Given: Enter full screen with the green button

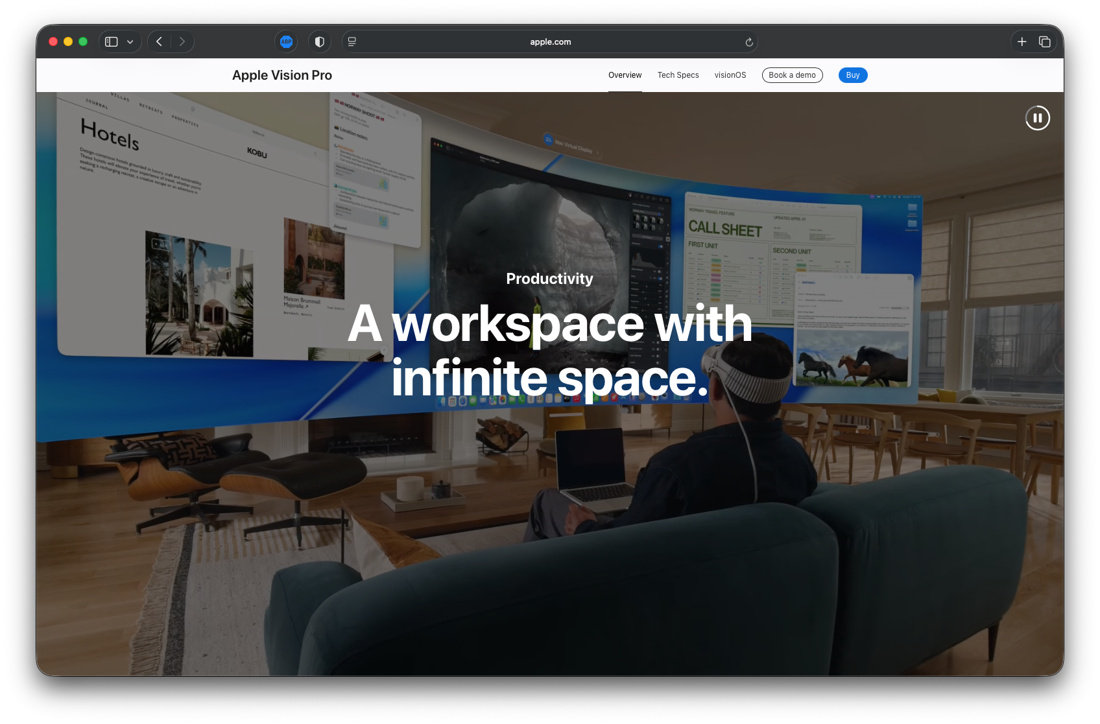Looking at the screenshot, I should click(83, 41).
